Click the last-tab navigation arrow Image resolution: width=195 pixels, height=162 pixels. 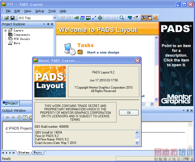pos(14,153)
